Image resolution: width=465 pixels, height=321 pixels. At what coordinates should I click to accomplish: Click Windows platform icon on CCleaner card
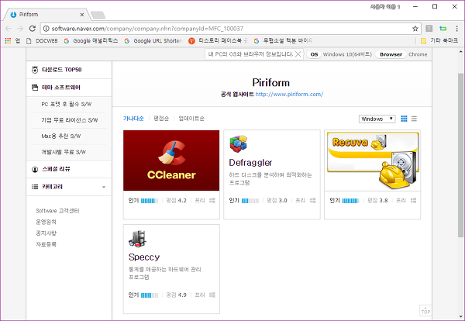coord(212,201)
